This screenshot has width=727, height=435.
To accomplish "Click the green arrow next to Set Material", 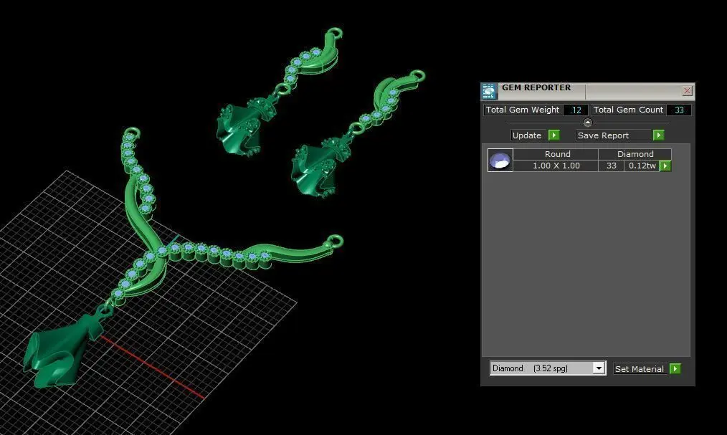I will 675,369.
